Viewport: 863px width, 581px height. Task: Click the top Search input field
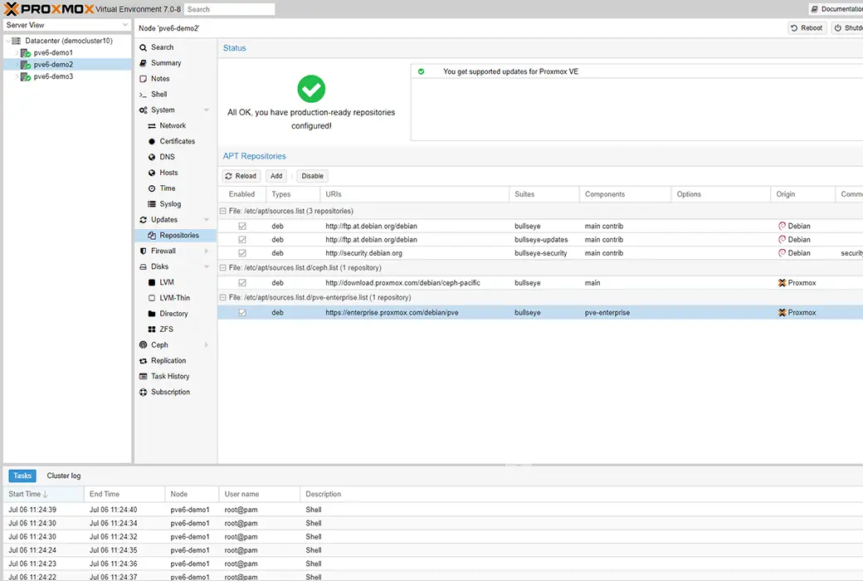tap(230, 9)
